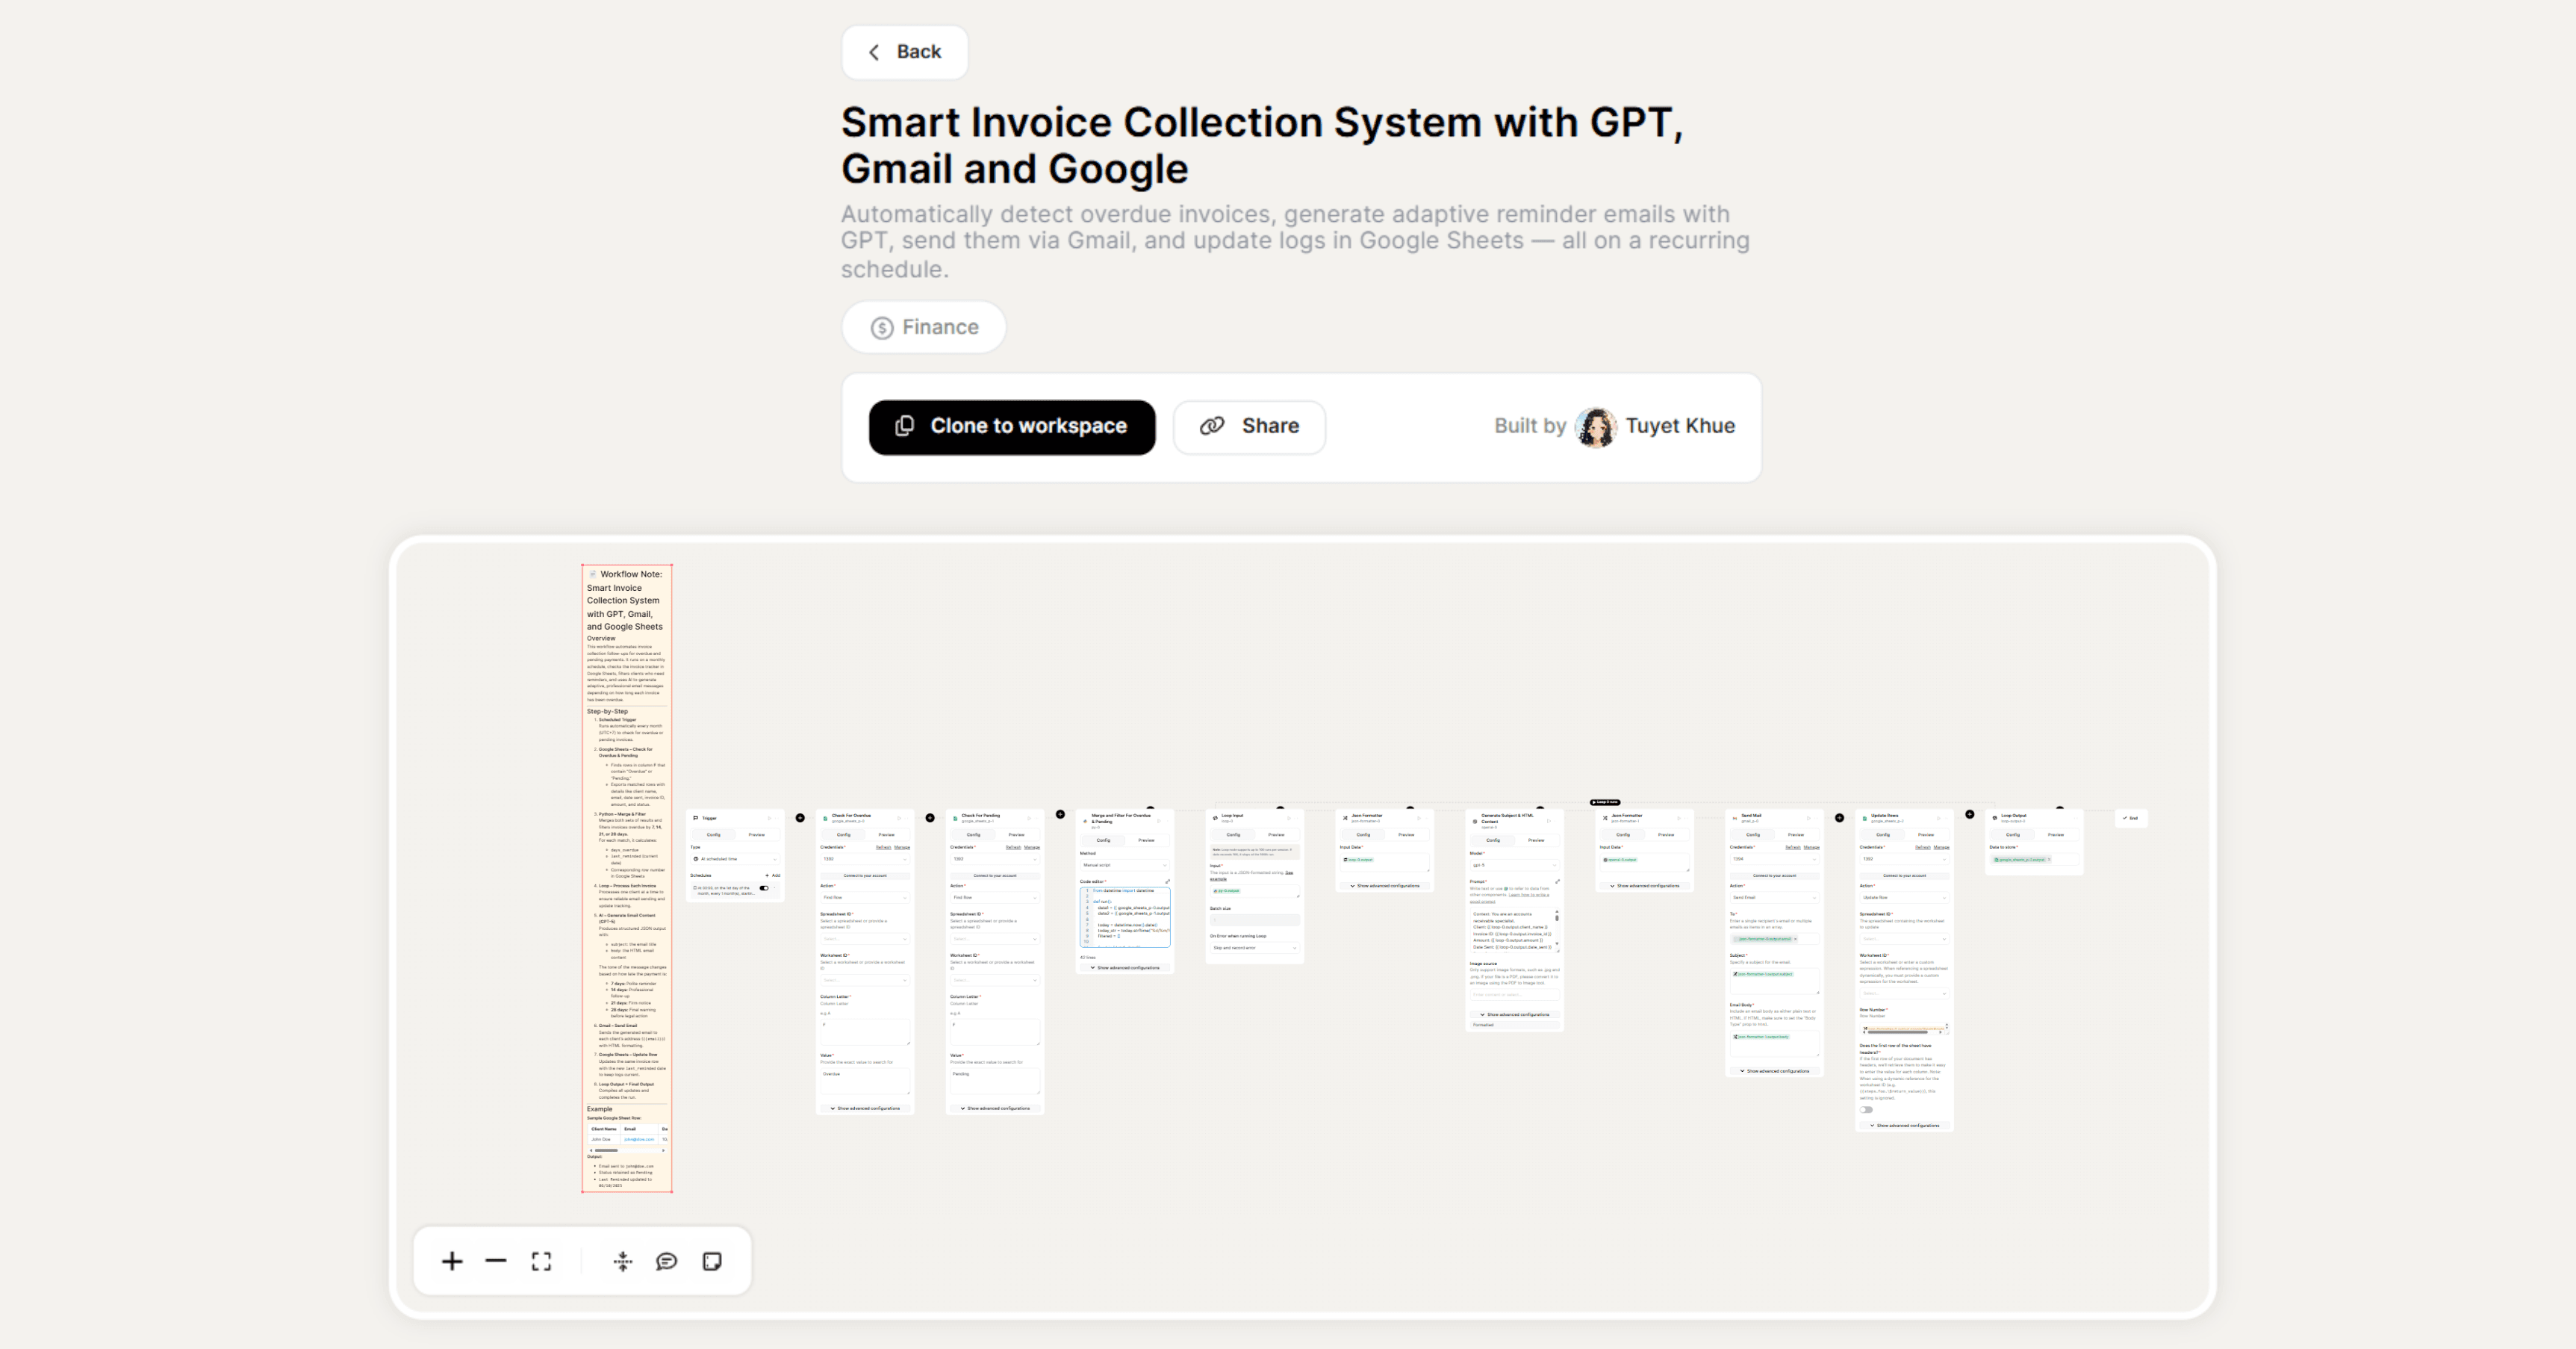
Task: Run the Trigger node using its play icon
Action: [x=770, y=819]
